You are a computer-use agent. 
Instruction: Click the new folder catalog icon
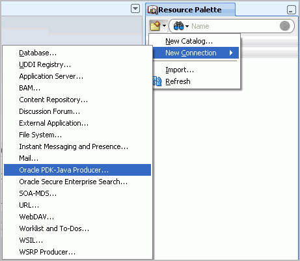click(x=155, y=26)
